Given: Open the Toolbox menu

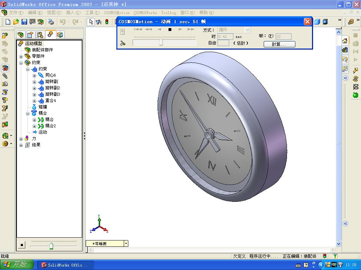Looking at the screenshot, I should pos(169,13).
